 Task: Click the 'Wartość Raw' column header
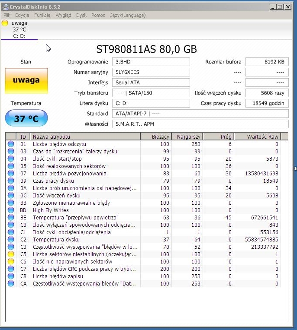point(257,136)
